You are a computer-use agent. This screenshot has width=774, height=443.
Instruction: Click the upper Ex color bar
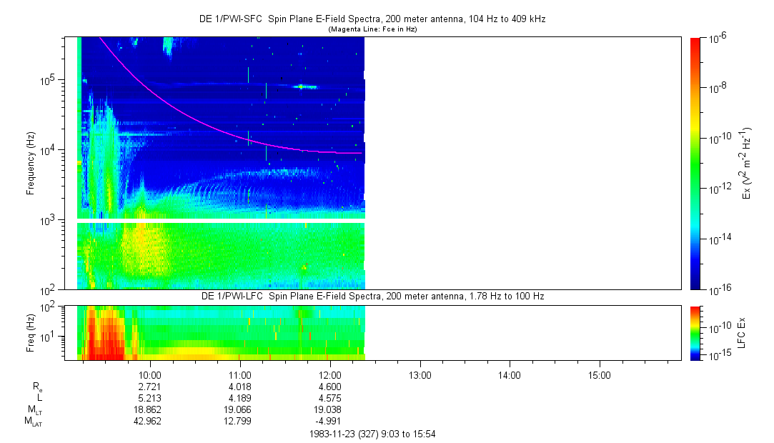pyautogui.click(x=695, y=163)
